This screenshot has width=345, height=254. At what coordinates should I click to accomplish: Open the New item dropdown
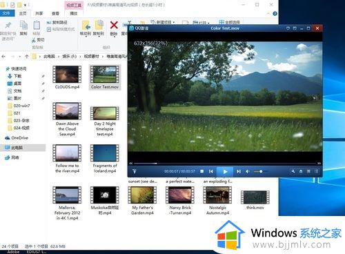point(163,22)
